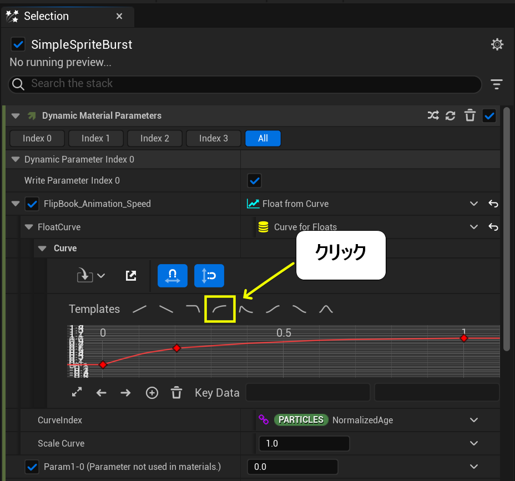Toggle horizontal key snapping magnet button
515x481 pixels.
173,276
